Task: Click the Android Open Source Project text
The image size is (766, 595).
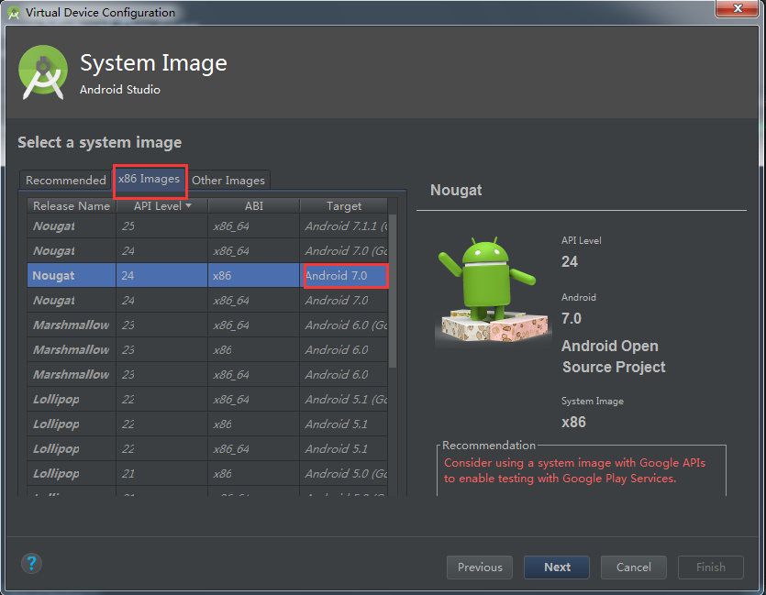Action: tap(614, 357)
